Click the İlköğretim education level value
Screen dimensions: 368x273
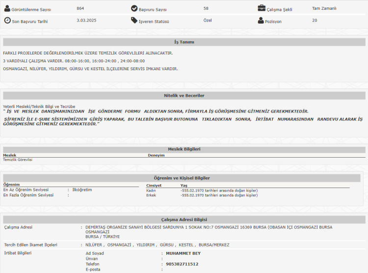pos(82,190)
